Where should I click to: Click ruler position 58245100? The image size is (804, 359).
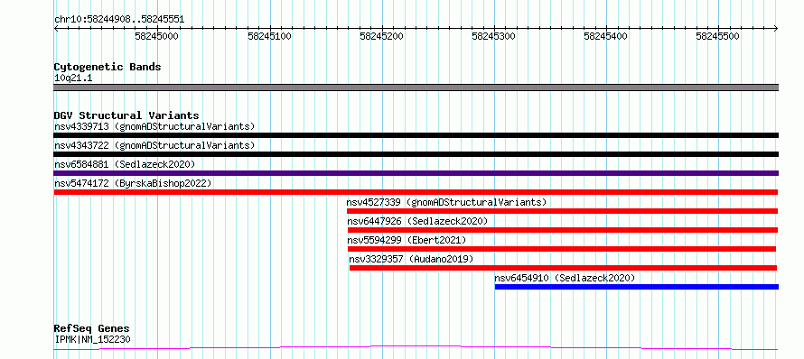click(270, 36)
